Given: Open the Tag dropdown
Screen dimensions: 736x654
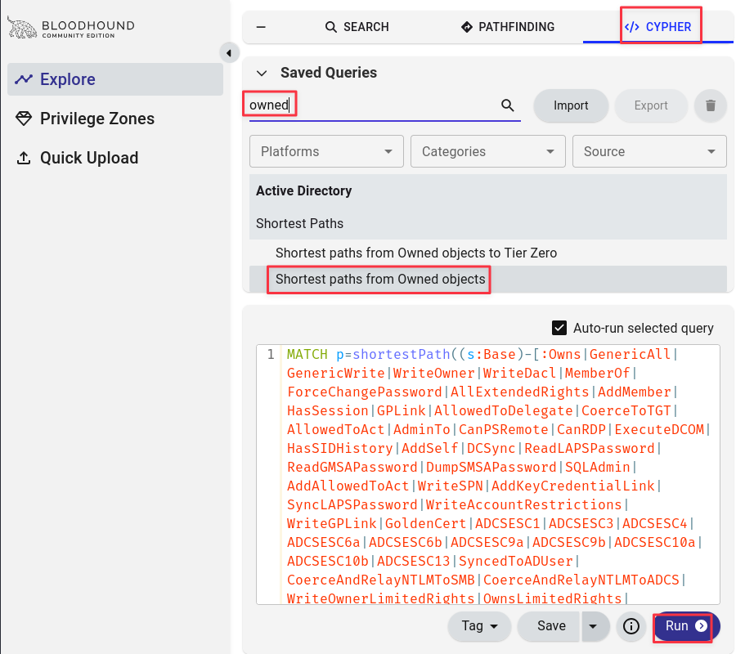Looking at the screenshot, I should click(479, 626).
